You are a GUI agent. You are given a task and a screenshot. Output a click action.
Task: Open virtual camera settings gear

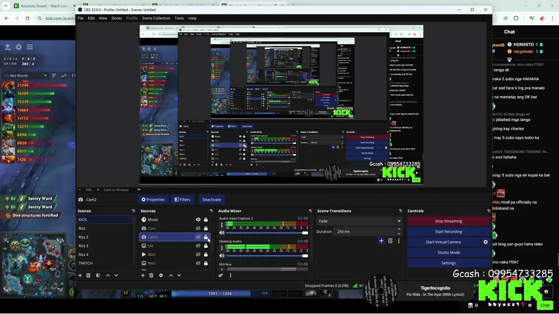click(x=485, y=242)
